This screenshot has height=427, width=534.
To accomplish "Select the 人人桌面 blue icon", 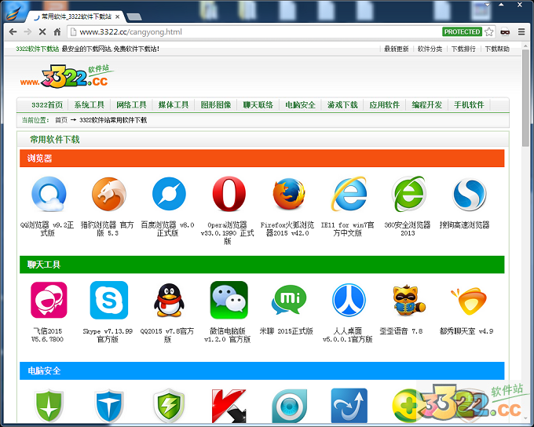I will point(349,300).
